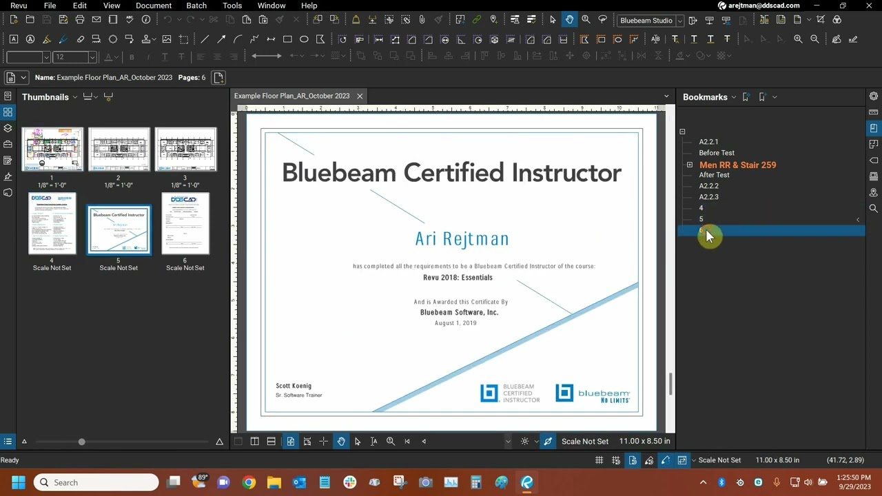Toggle split view vertical in navigation bar

tap(254, 442)
